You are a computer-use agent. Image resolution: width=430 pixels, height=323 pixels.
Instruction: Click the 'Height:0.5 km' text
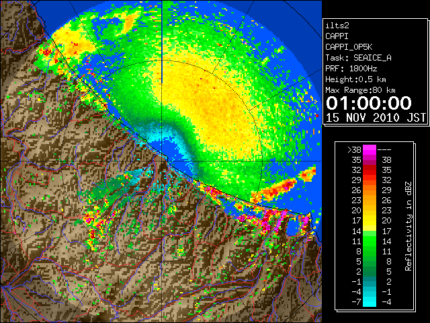coord(355,79)
